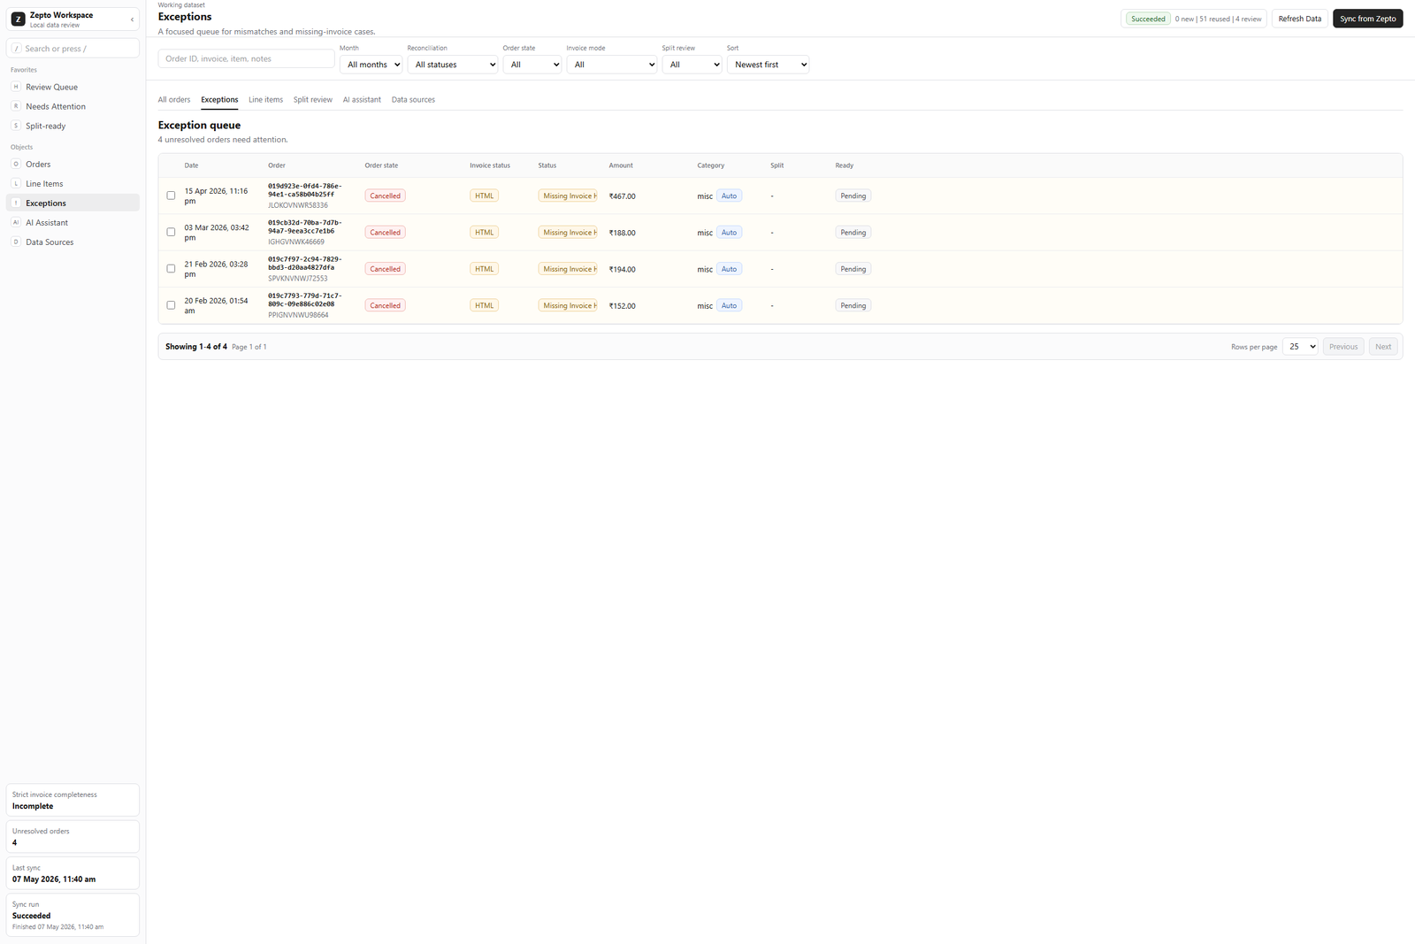Screen dimensions: 1415x944
Task: Click the S icon beside Split-ready
Action: pyautogui.click(x=16, y=126)
